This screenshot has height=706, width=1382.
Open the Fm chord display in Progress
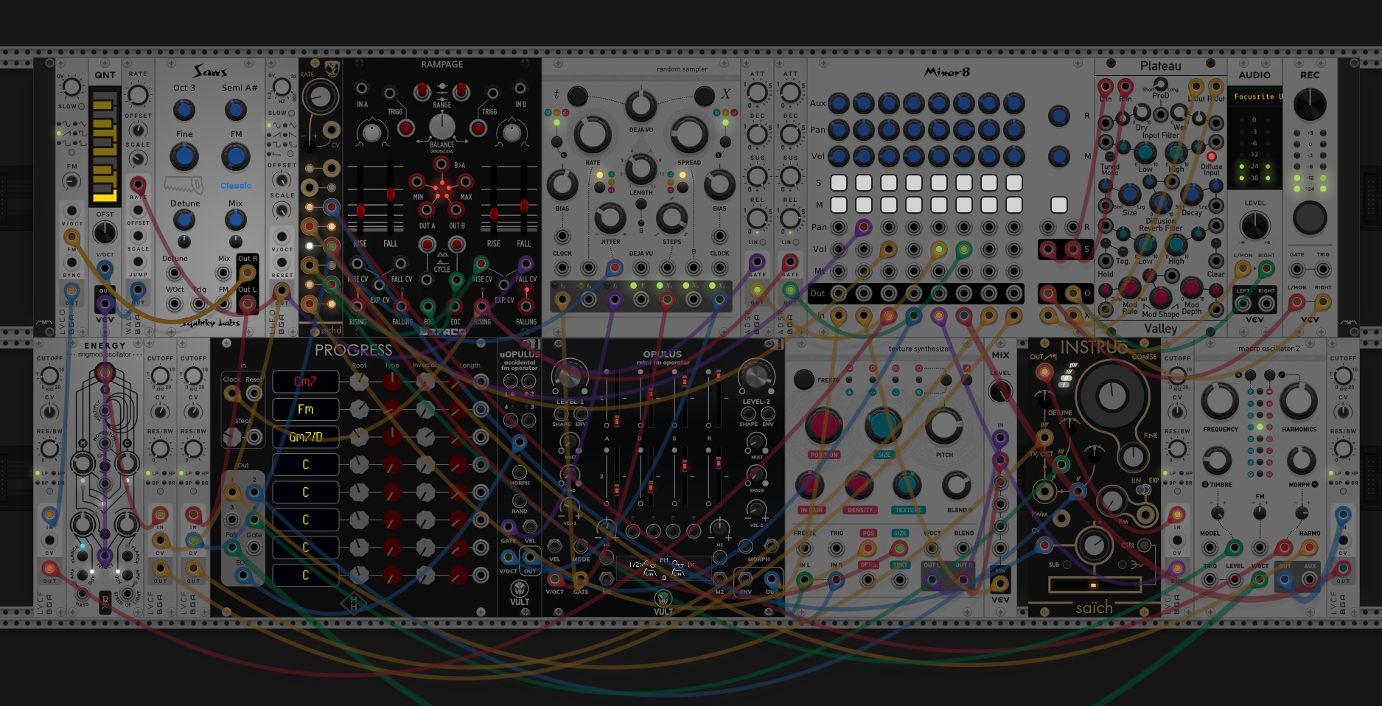pos(305,409)
